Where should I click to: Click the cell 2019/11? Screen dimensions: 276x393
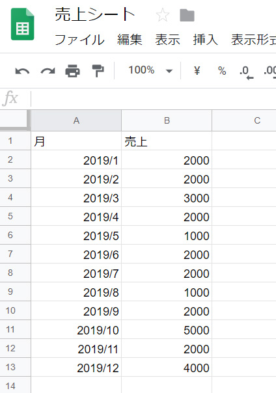click(76, 348)
